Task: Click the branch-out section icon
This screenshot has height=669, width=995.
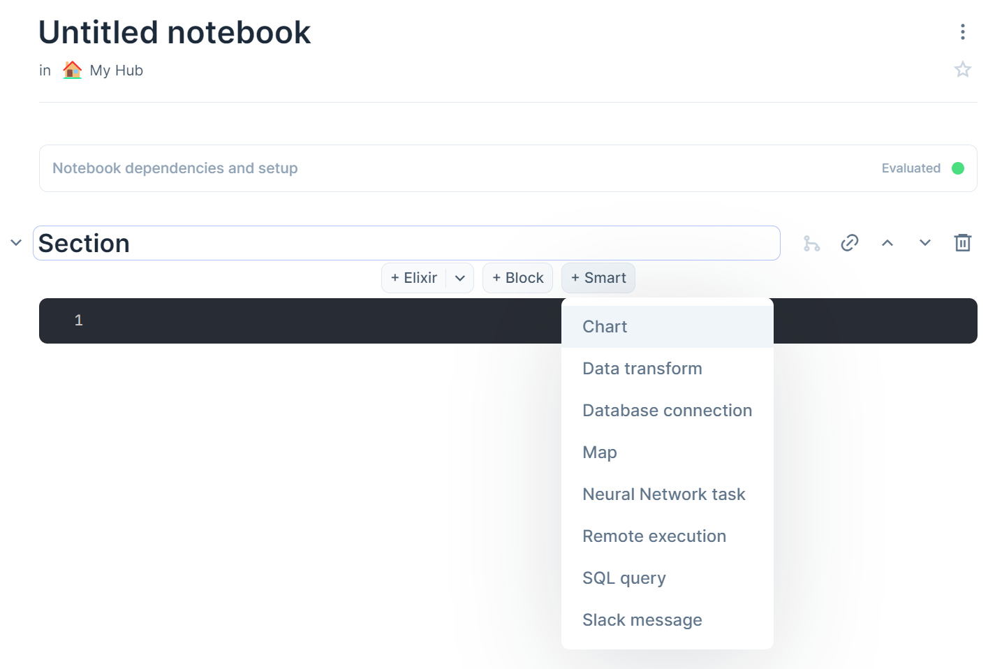Action: coord(811,243)
